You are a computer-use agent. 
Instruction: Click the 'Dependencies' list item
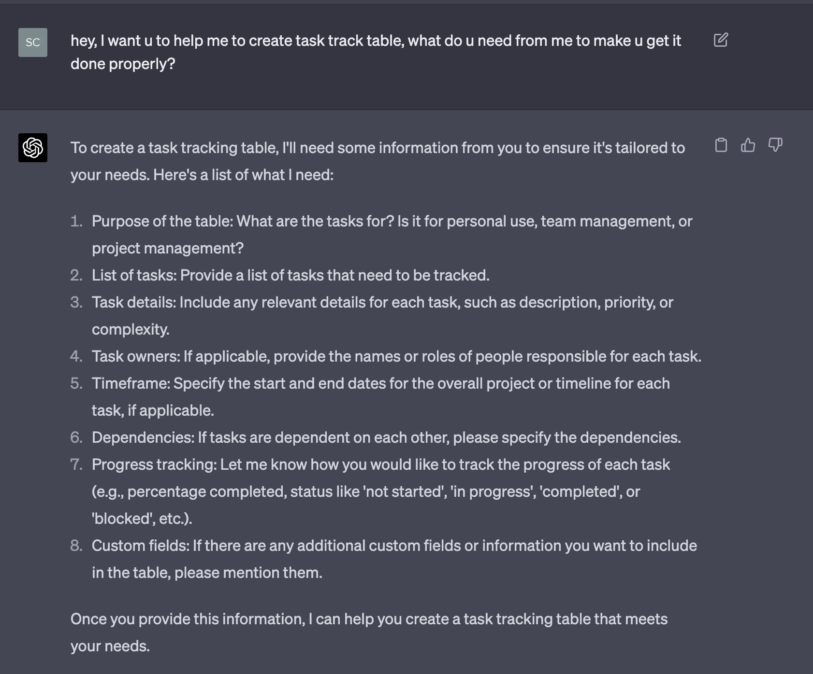click(386, 437)
